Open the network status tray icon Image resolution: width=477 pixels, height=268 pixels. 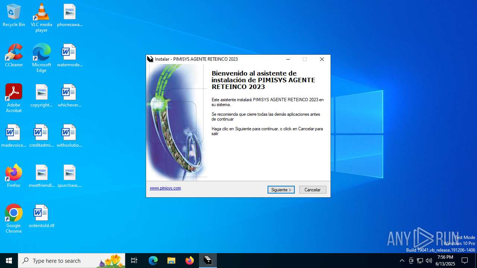point(420,261)
